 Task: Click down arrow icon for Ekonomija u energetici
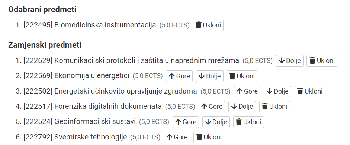(202, 76)
